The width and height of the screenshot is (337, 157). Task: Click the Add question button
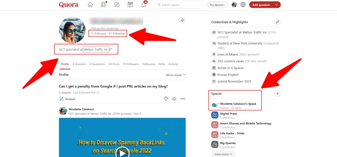point(261,5)
